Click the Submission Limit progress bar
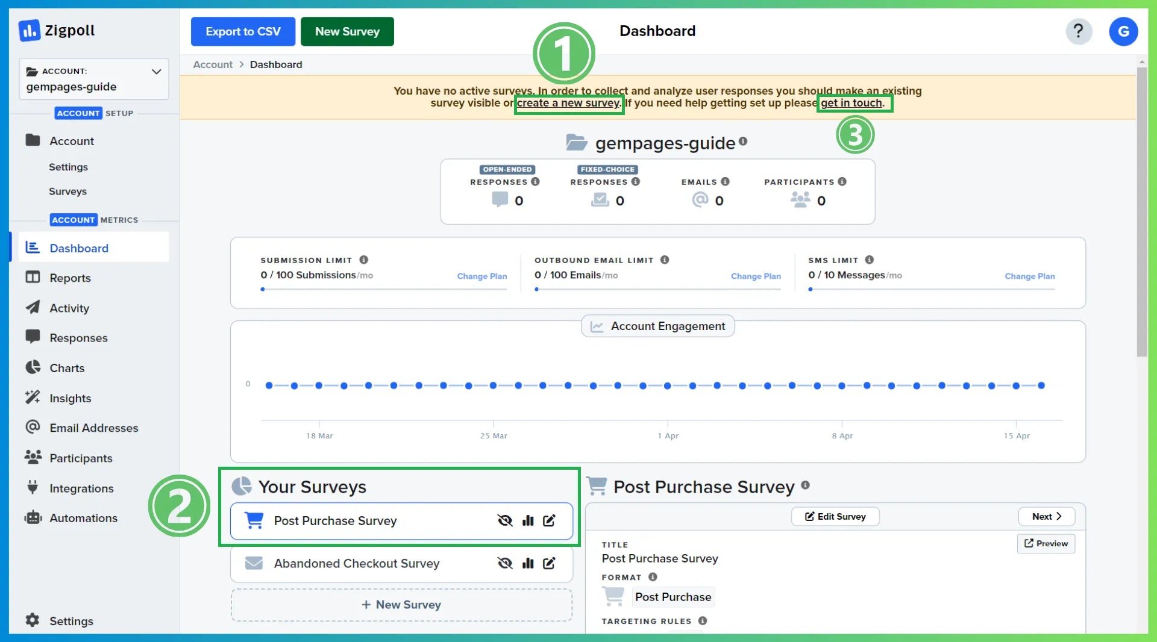1157x642 pixels. pyautogui.click(x=384, y=289)
